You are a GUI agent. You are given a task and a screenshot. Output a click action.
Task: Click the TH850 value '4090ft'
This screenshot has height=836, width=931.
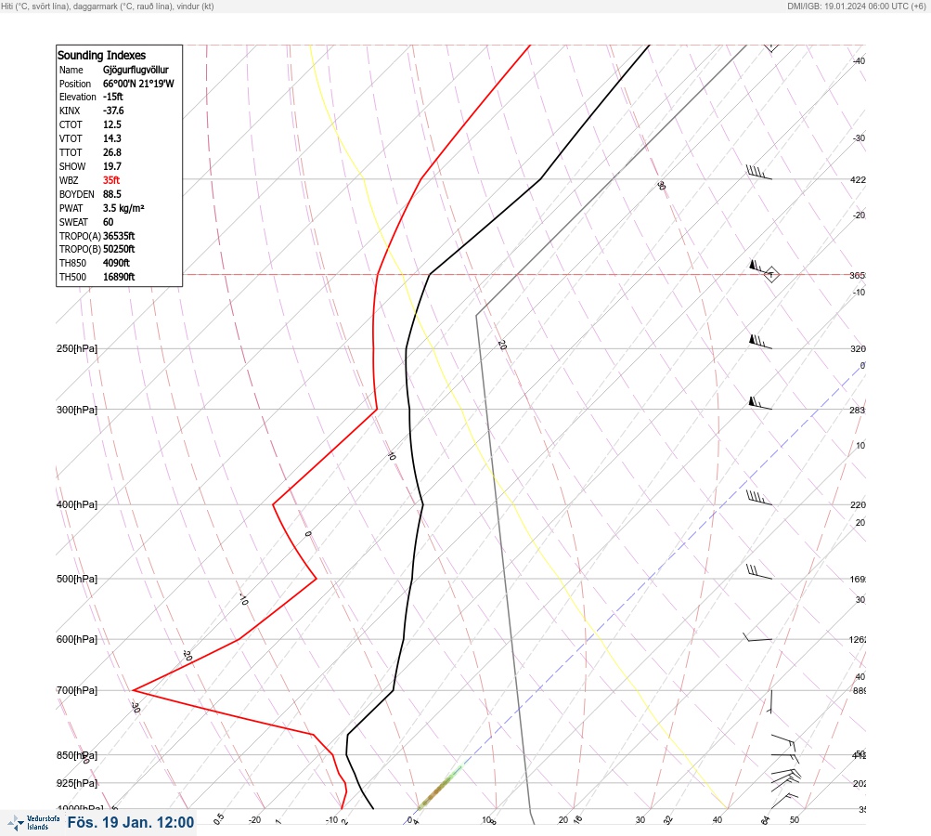pos(116,263)
